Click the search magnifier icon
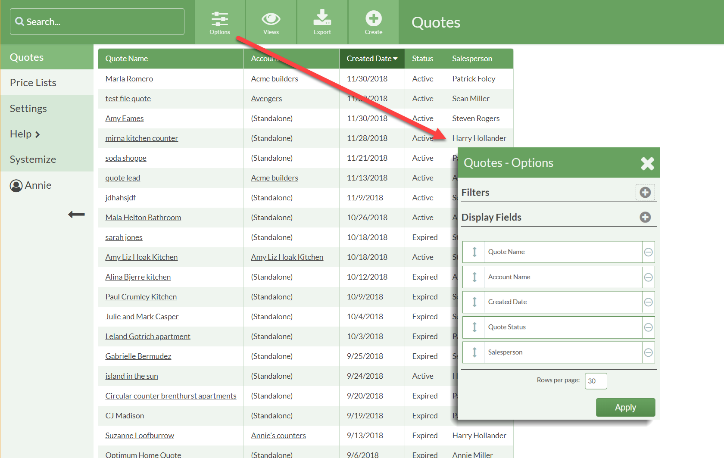 coord(19,21)
